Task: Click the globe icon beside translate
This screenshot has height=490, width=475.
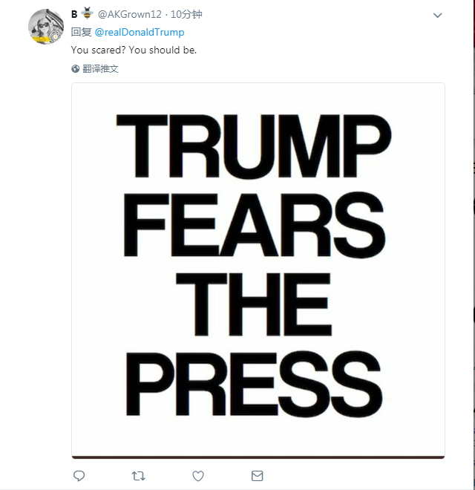Action: [75, 69]
